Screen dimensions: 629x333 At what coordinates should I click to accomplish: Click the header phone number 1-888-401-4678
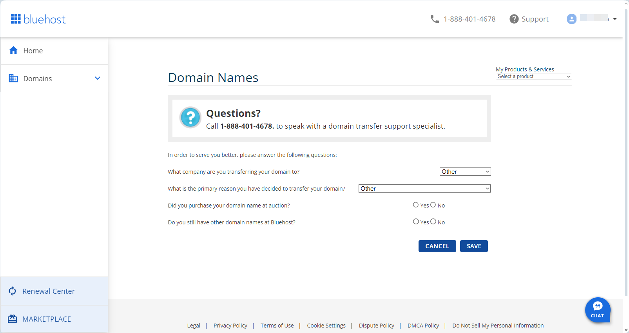469,19
